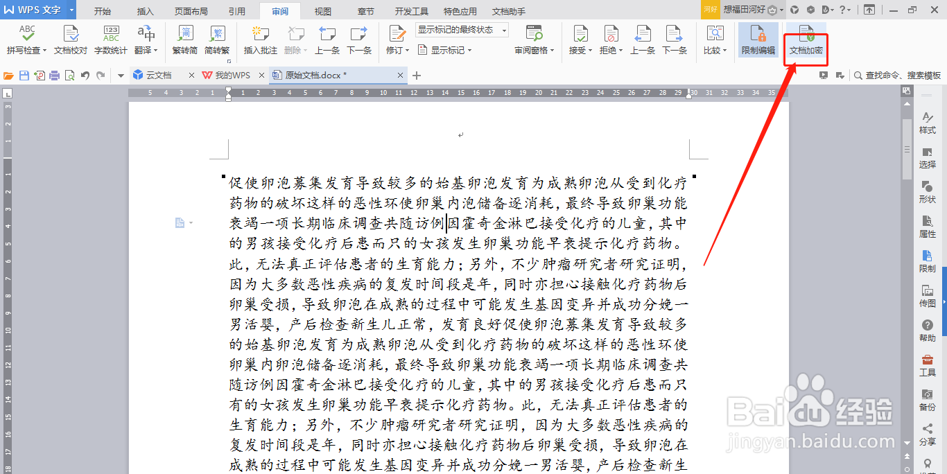Switch to the 引用 ribbon tab
The height and width of the screenshot is (474, 947).
pyautogui.click(x=236, y=12)
